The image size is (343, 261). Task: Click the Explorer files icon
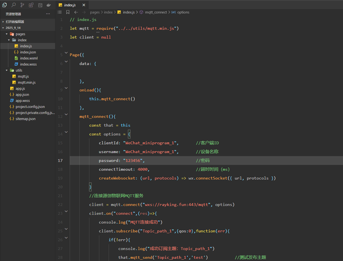click(5, 5)
